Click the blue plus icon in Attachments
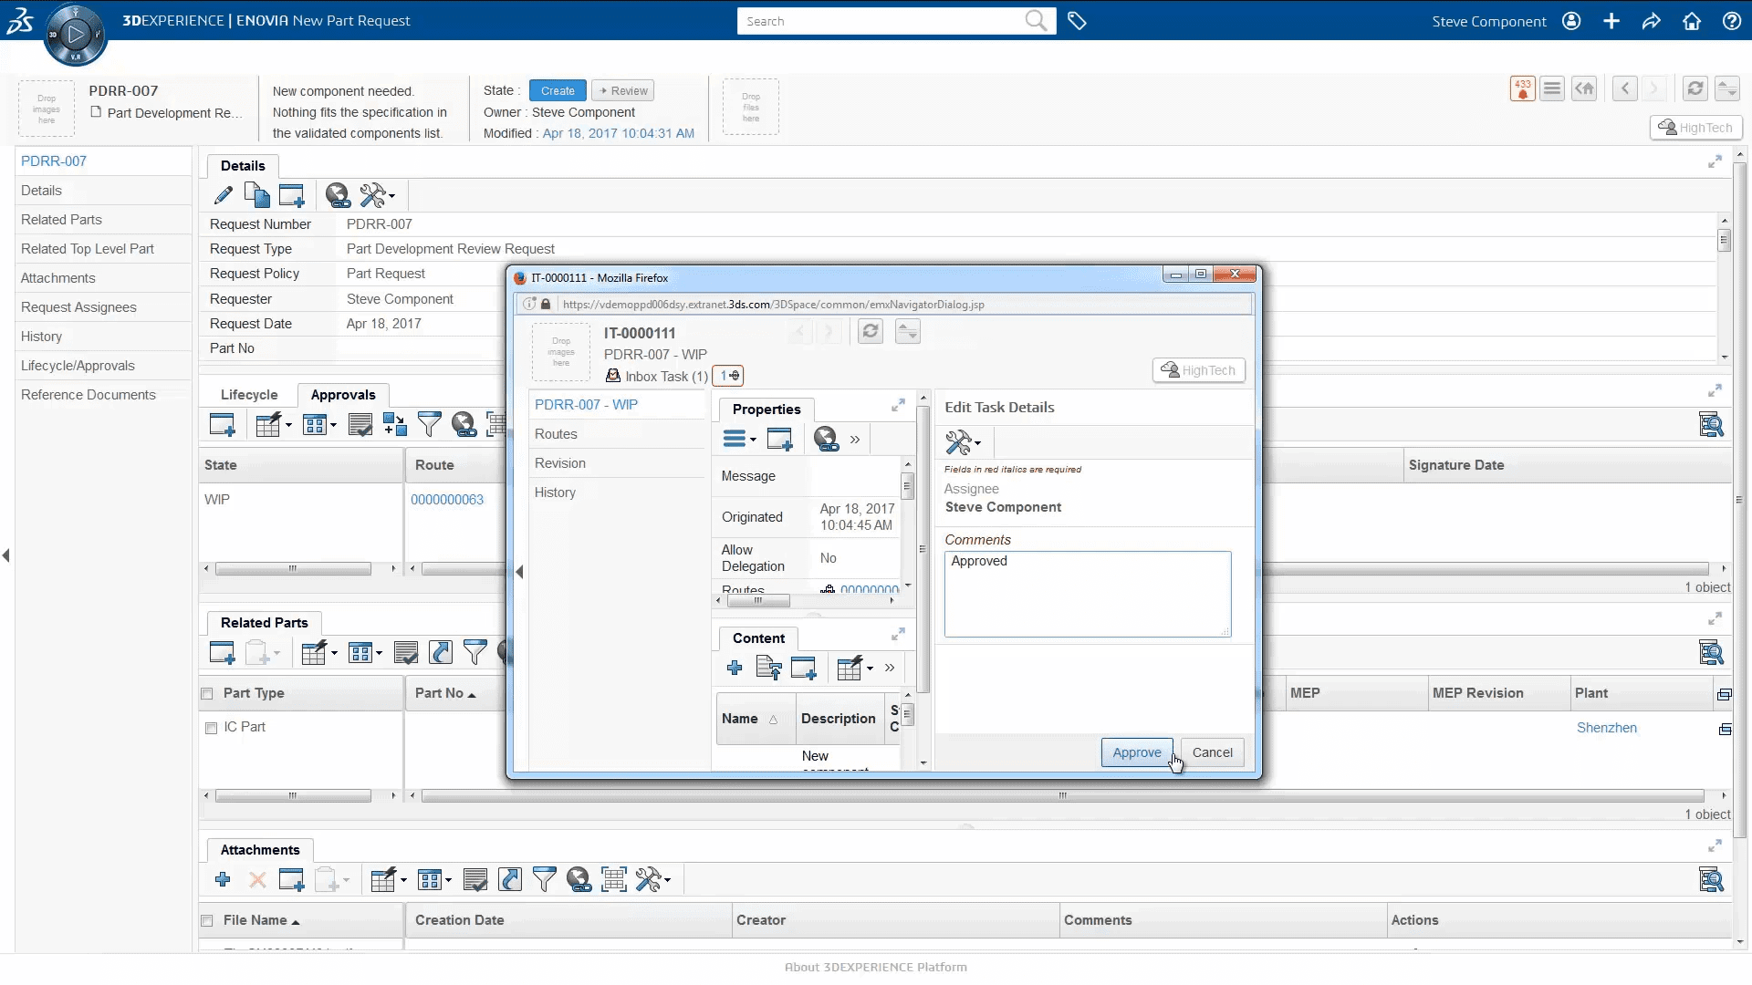This screenshot has height=985, width=1752. [223, 880]
